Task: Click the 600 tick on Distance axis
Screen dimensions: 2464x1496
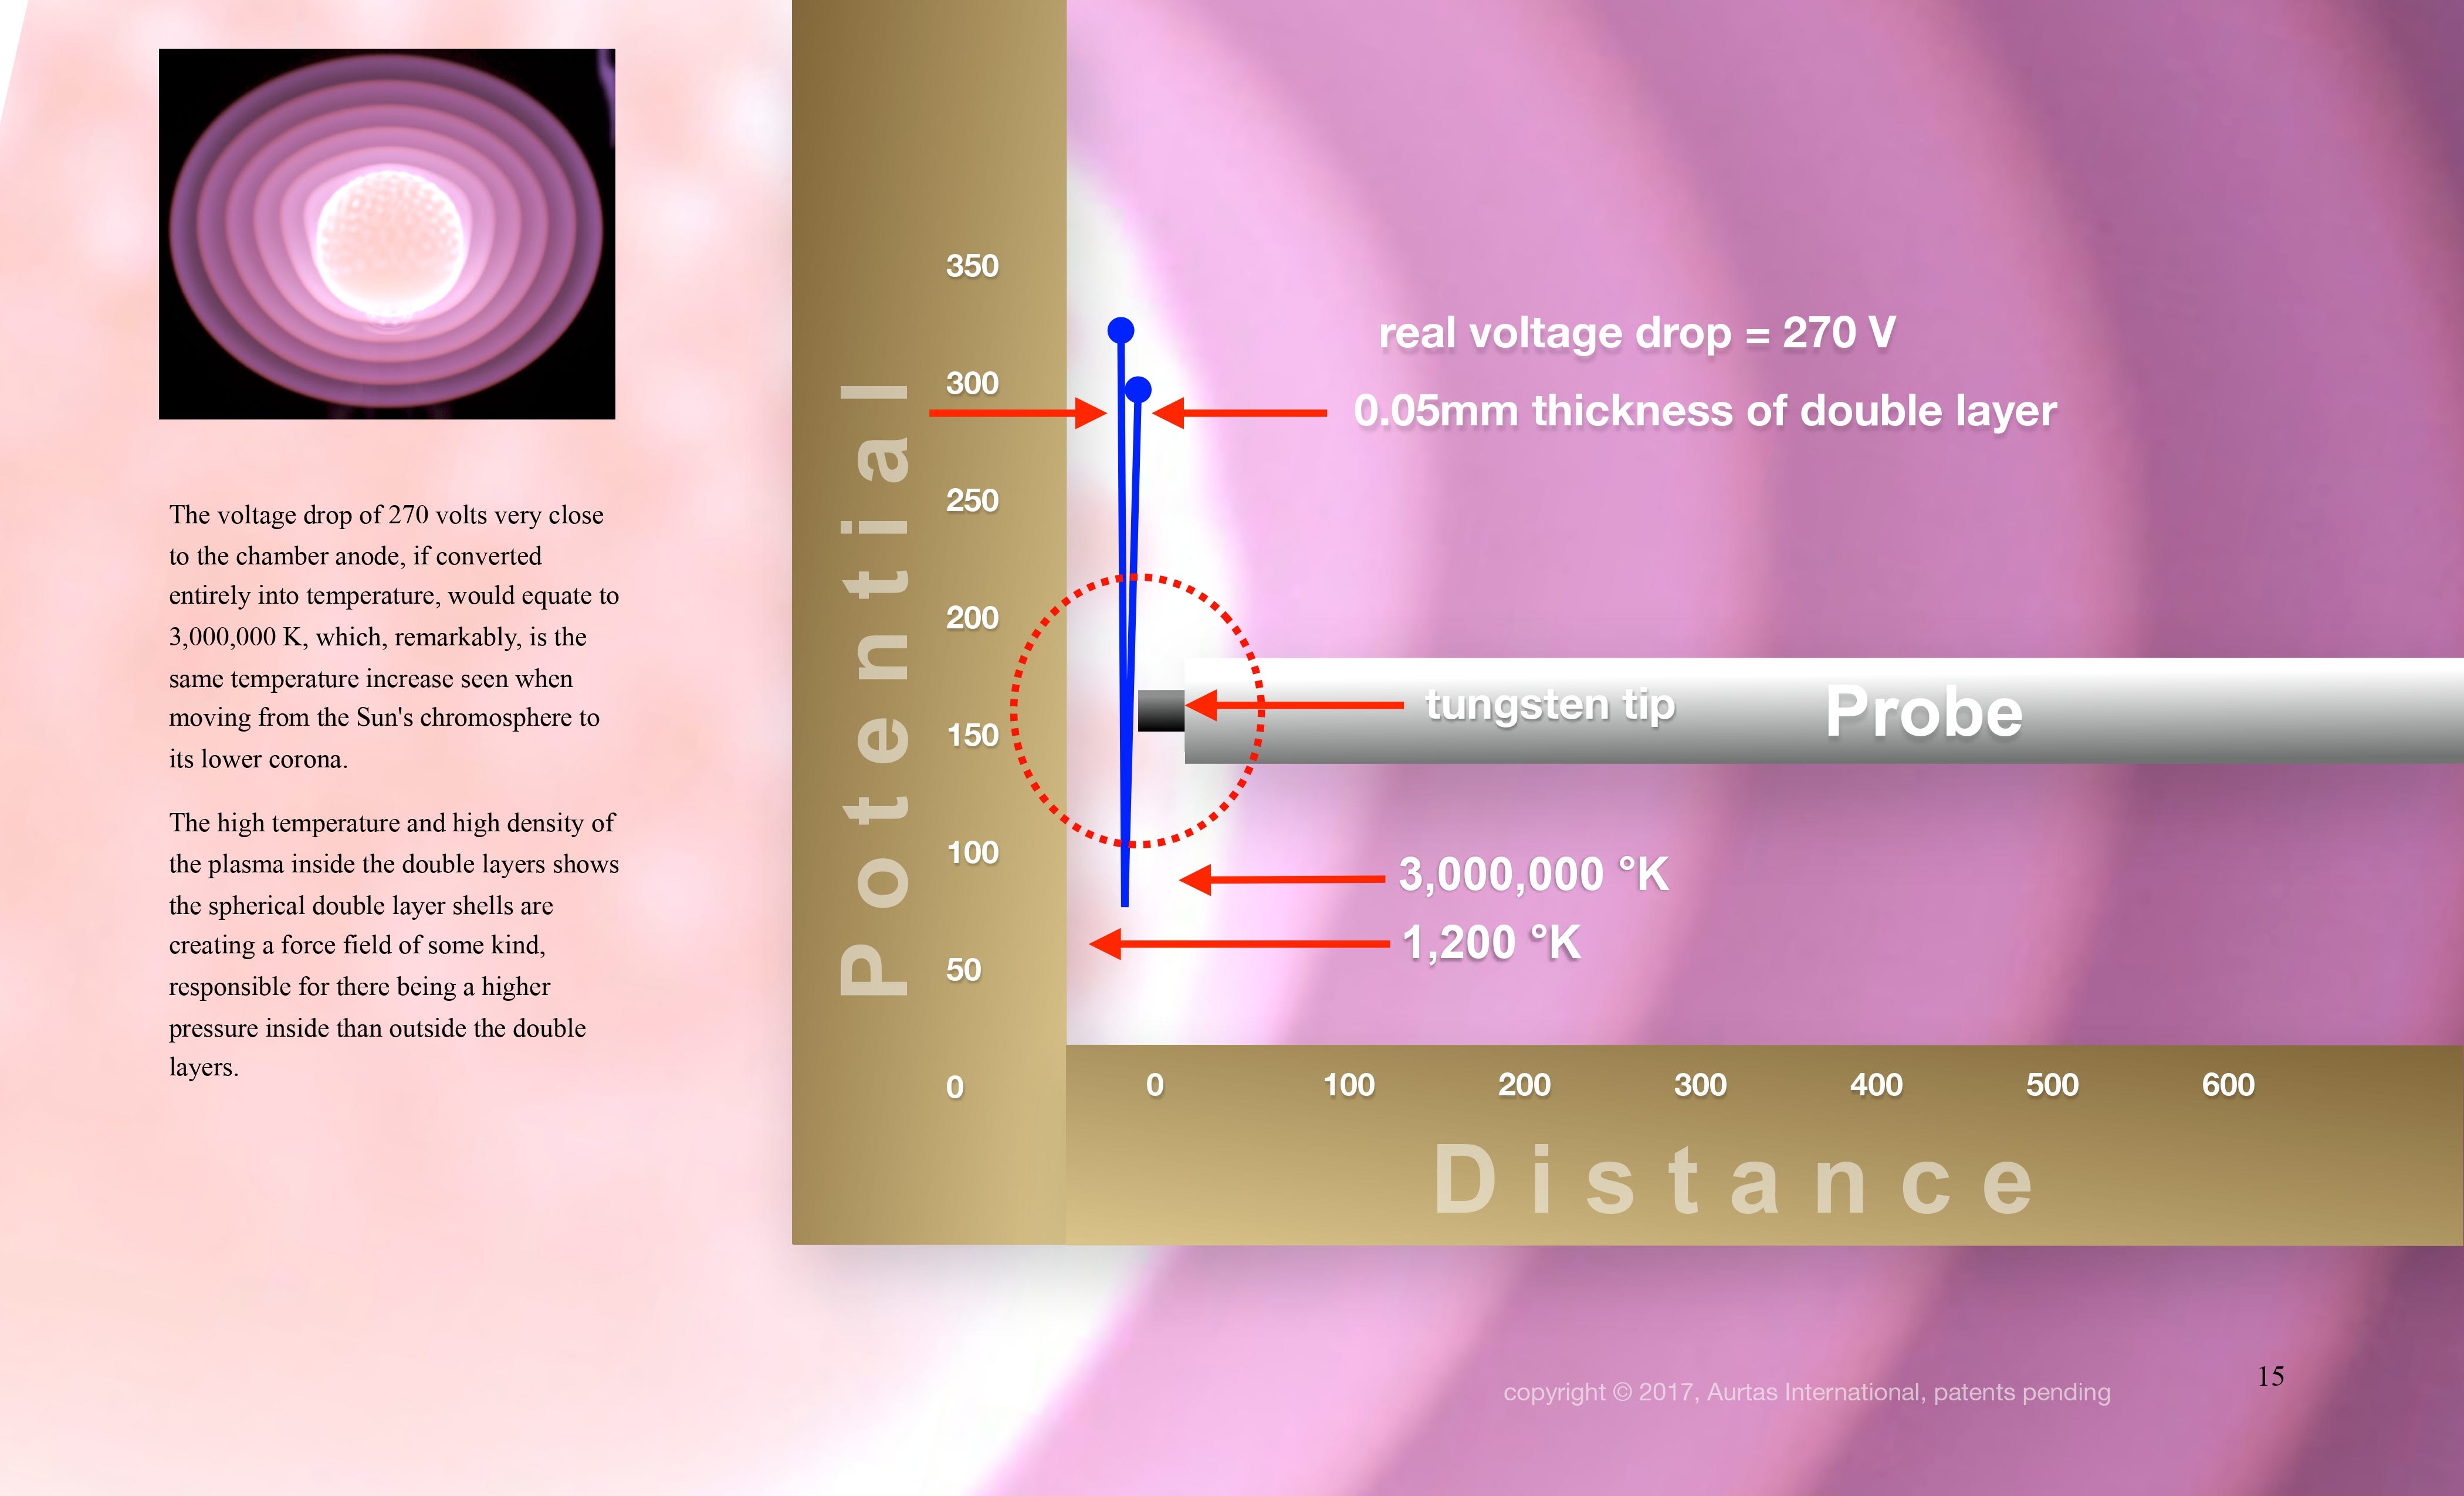Action: click(2227, 1085)
